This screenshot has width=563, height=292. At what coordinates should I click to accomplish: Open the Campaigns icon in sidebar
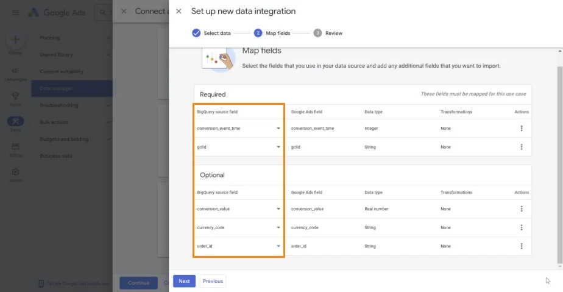pyautogui.click(x=15, y=71)
